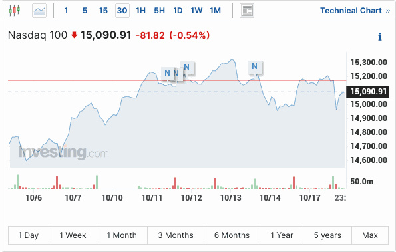The height and width of the screenshot is (252, 396).
Task: Show the 1 Week range
Action: [73, 235]
